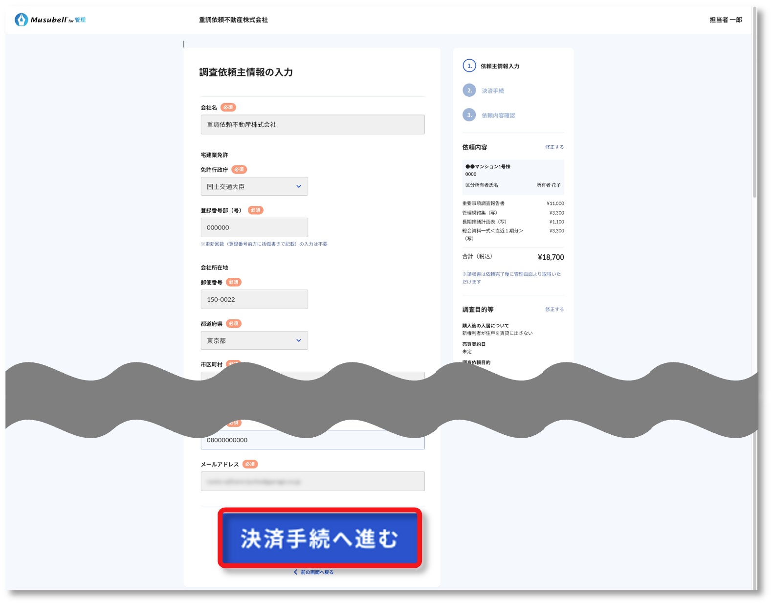Click 修正する link next to 調査目的等

point(554,310)
